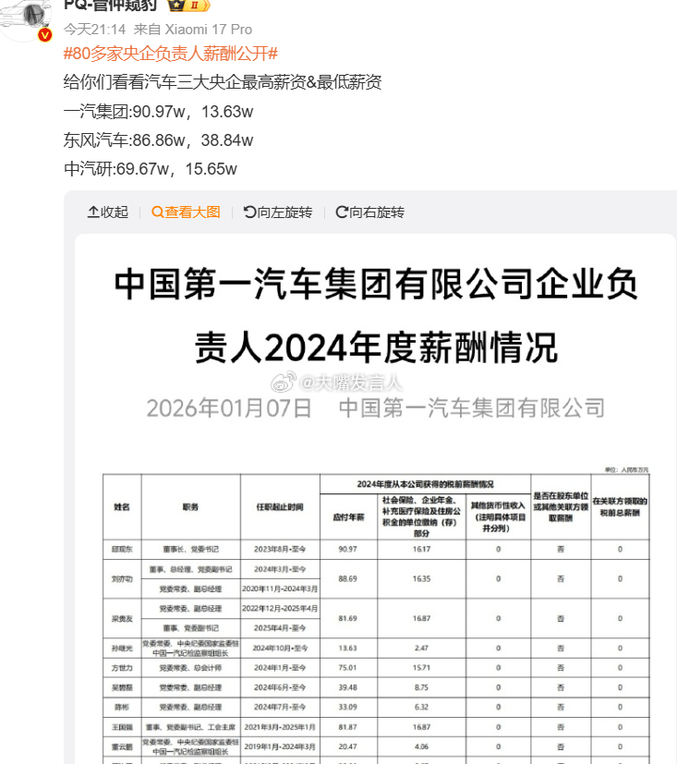
Task: Click the 2024年7月-至今 tenure cell
Action: tap(280, 707)
